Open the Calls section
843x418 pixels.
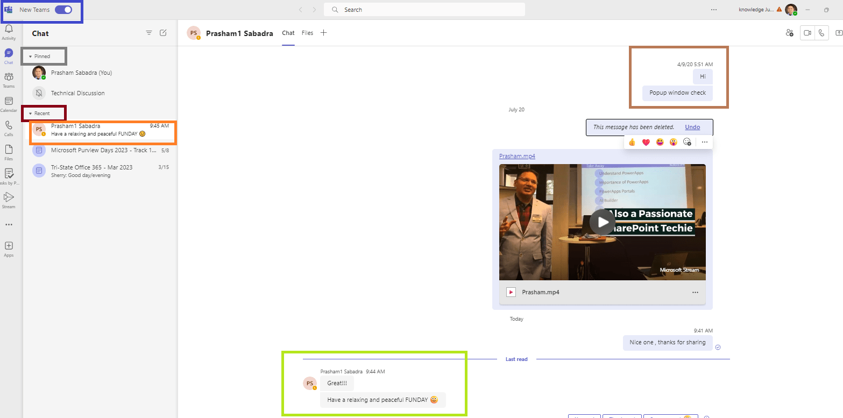(9, 128)
